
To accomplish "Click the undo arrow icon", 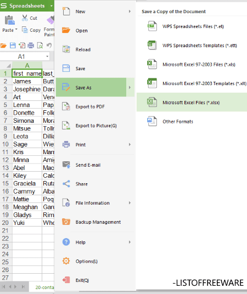I will 49,45.
